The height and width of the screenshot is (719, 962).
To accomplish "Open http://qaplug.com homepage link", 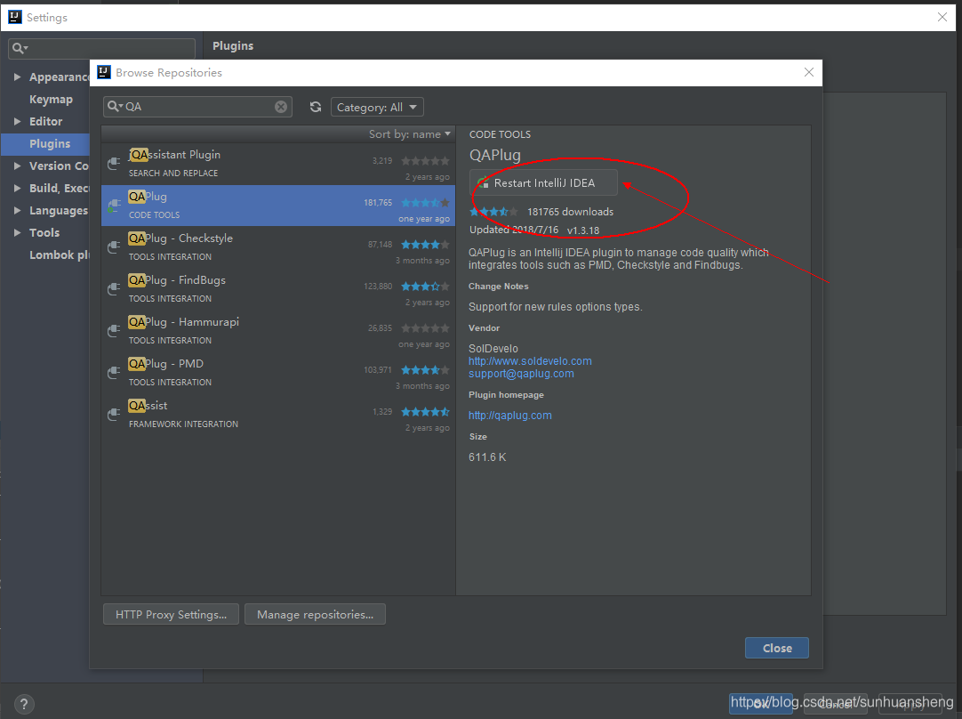I will [x=509, y=415].
